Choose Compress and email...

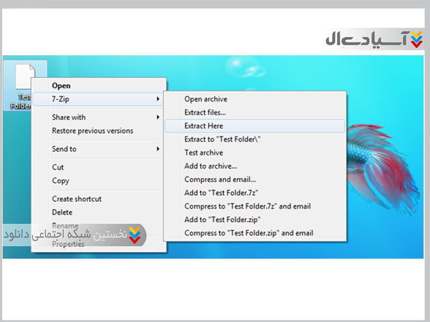pos(220,180)
